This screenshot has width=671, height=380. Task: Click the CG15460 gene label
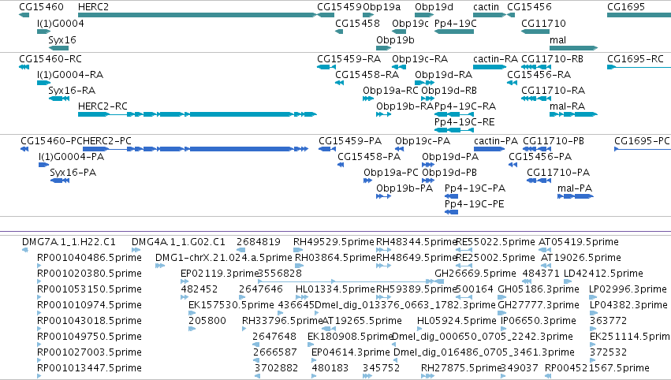tap(42, 7)
